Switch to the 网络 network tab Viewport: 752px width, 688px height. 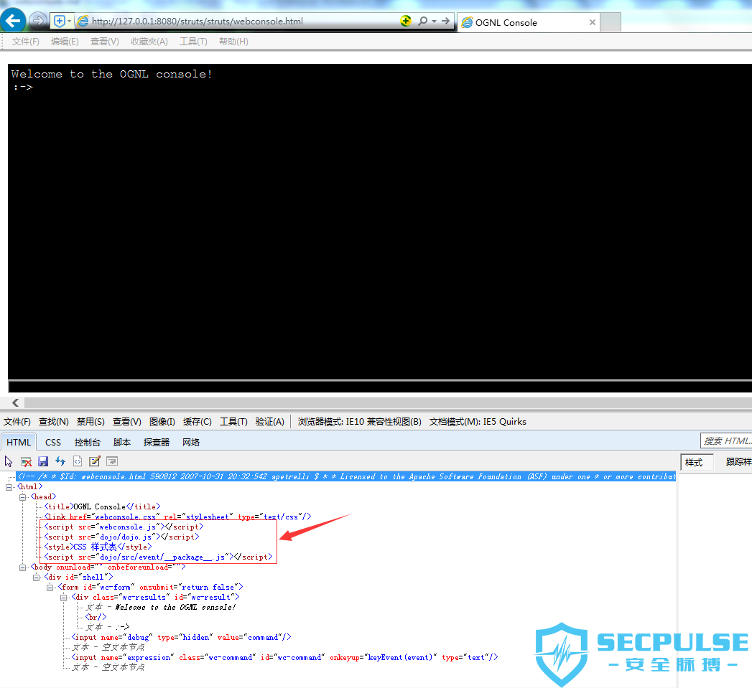click(x=191, y=442)
